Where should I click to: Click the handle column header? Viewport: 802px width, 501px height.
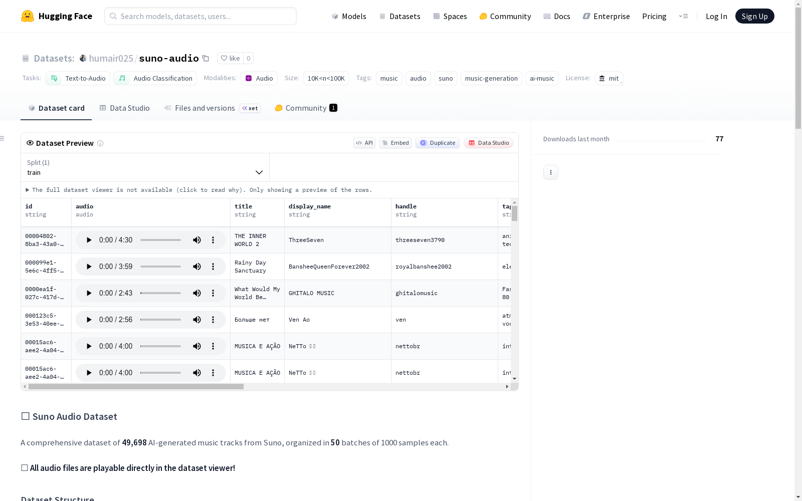tap(445, 212)
